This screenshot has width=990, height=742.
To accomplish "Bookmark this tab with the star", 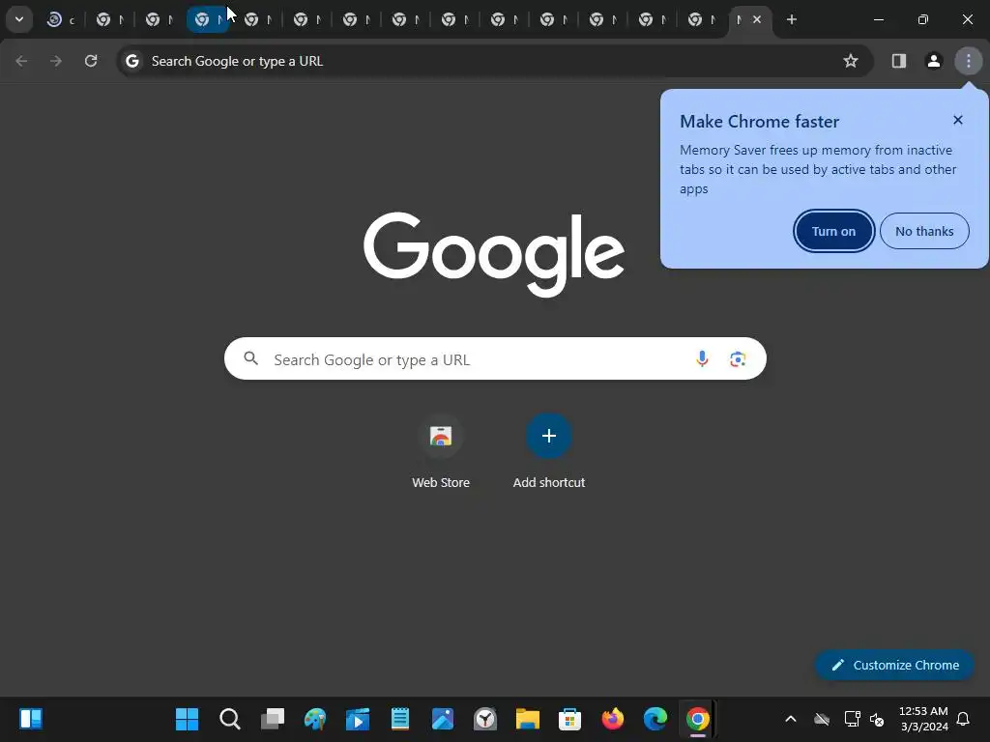I will point(851,61).
